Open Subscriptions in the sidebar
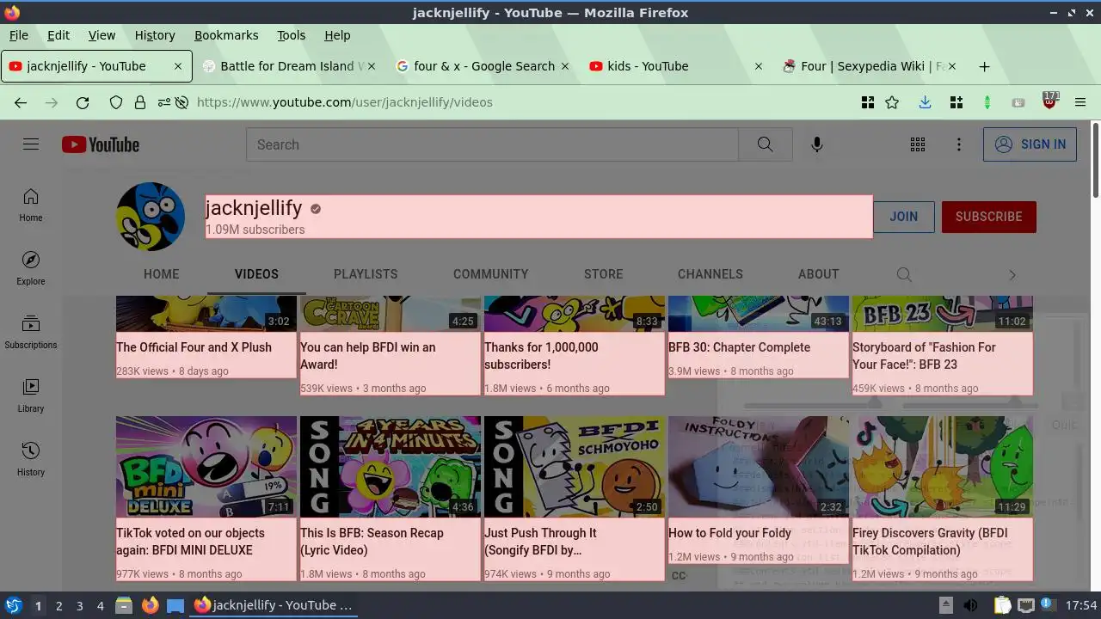Viewport: 1101px width, 619px height. point(31,333)
